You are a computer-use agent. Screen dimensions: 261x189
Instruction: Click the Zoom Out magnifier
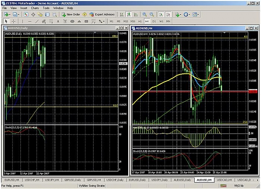pyautogui.click(x=152, y=15)
